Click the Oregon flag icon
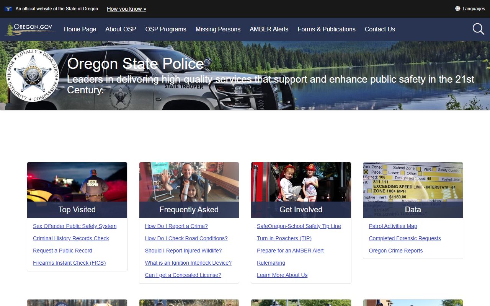This screenshot has height=306, width=490. coord(8,8)
